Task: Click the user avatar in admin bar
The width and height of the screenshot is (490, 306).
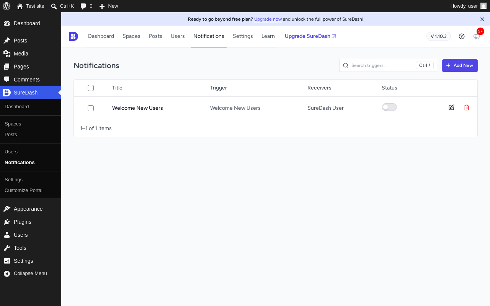Action: 483,6
